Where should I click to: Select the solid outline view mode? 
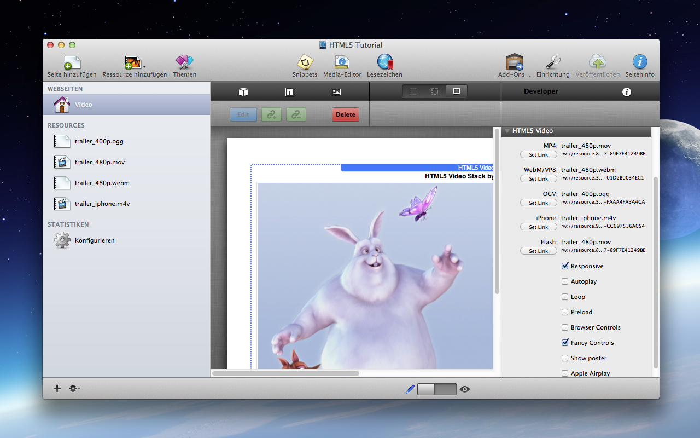pyautogui.click(x=457, y=91)
